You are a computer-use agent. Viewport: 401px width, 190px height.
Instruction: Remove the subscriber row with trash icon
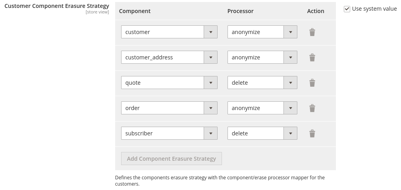point(312,133)
